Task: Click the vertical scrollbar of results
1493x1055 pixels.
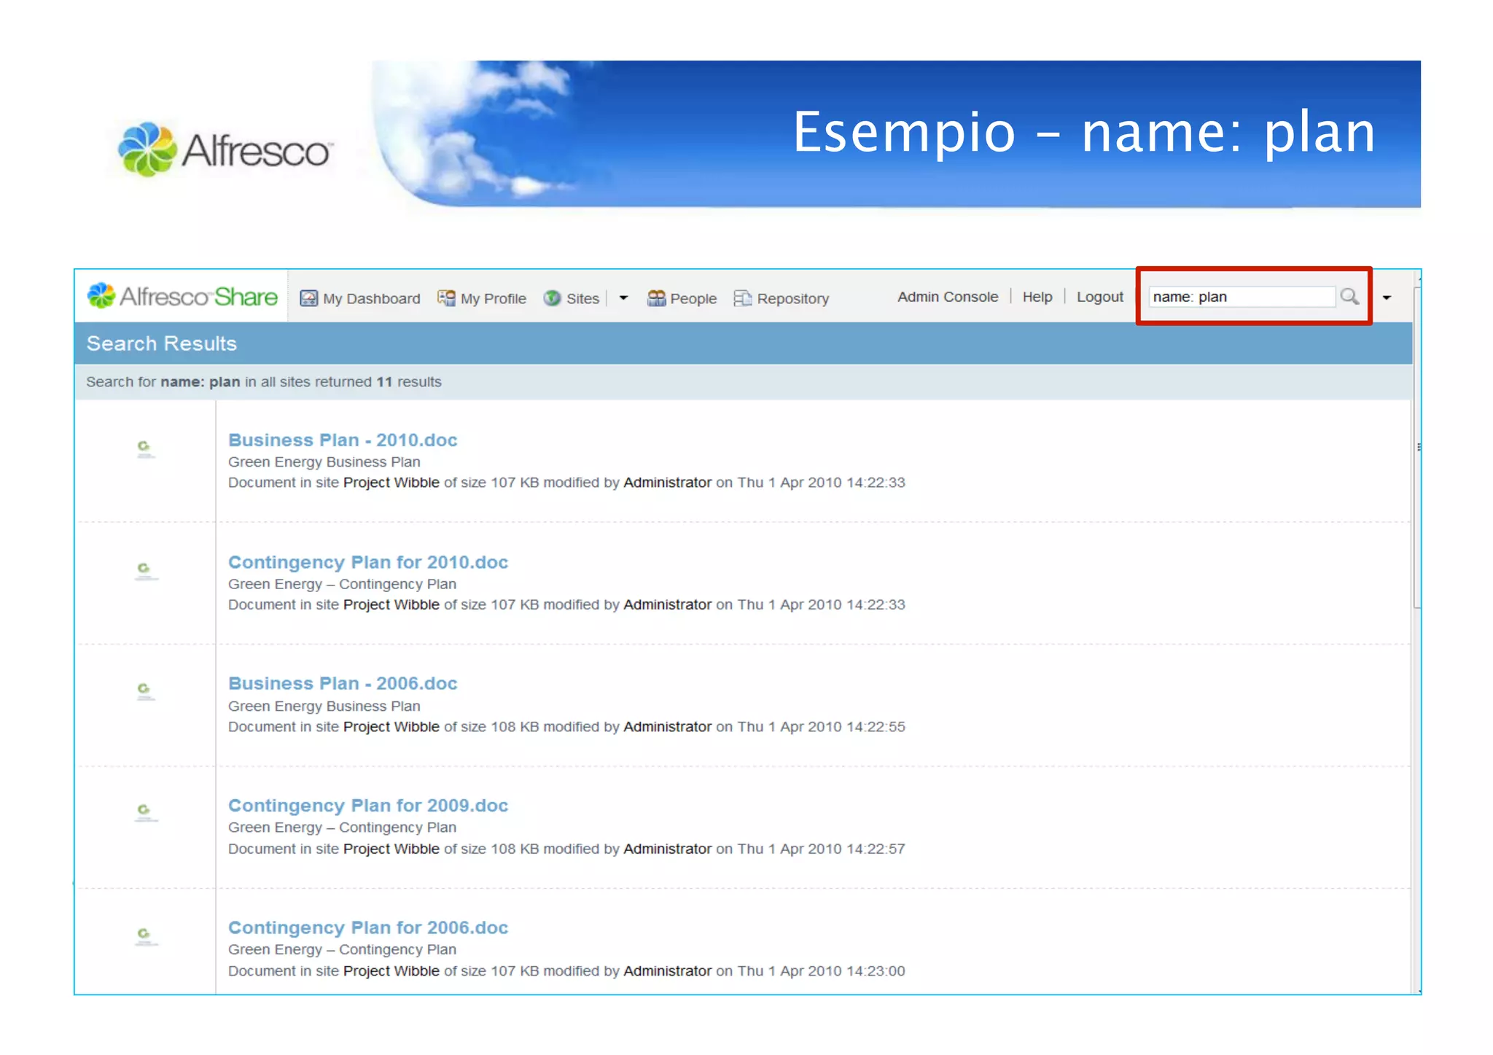Action: point(1416,447)
